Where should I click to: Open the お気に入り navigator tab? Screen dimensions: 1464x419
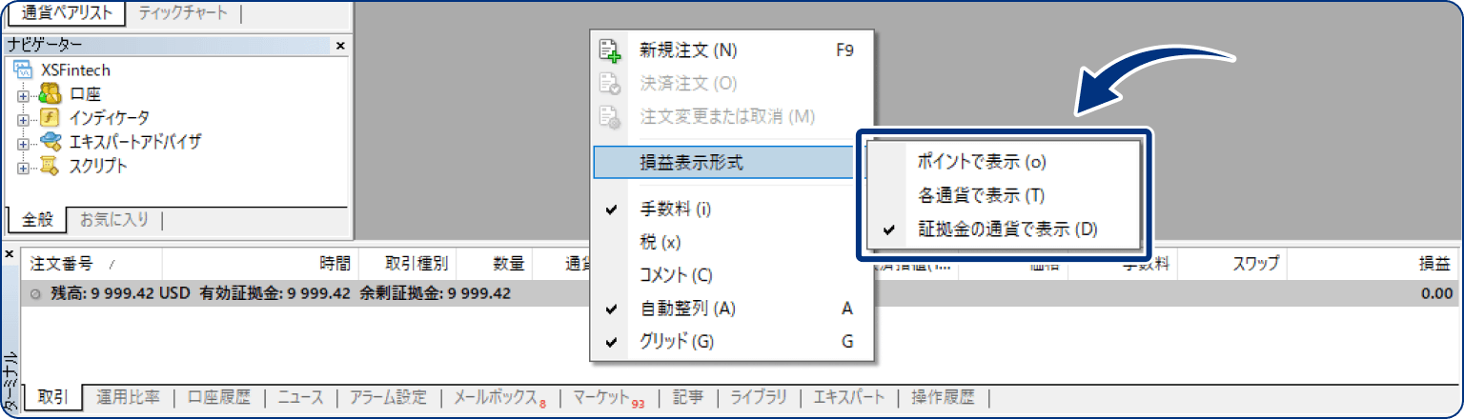[x=114, y=219]
